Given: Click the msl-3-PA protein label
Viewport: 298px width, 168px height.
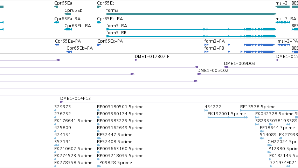Looking at the screenshot, I should click(x=287, y=41).
